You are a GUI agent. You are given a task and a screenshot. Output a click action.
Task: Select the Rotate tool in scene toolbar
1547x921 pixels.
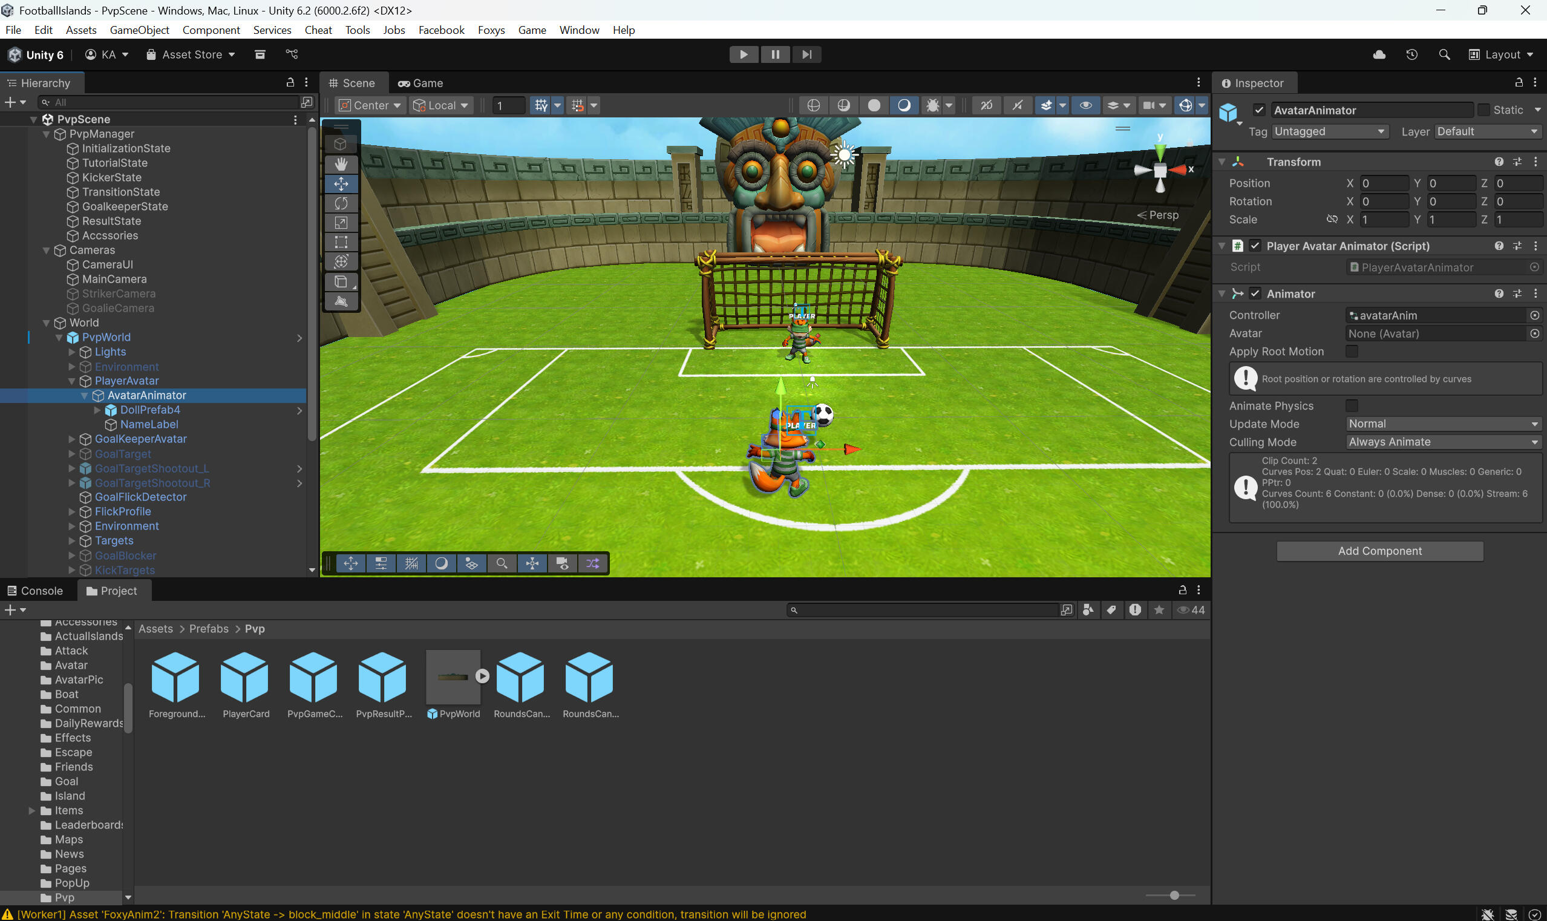pyautogui.click(x=341, y=203)
